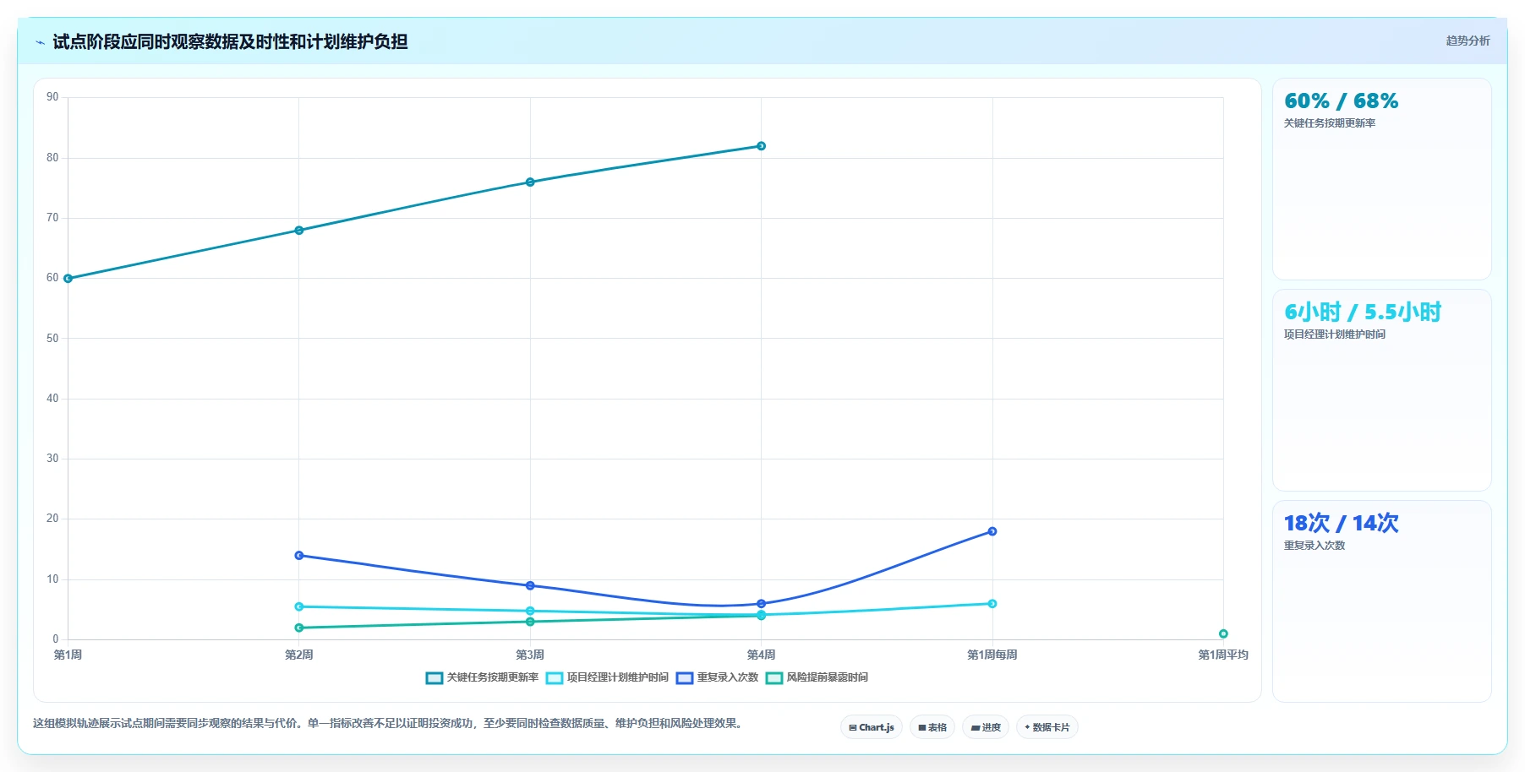The height and width of the screenshot is (772, 1525).
Task: Click the chart description paragraph below the chart
Action: [389, 723]
